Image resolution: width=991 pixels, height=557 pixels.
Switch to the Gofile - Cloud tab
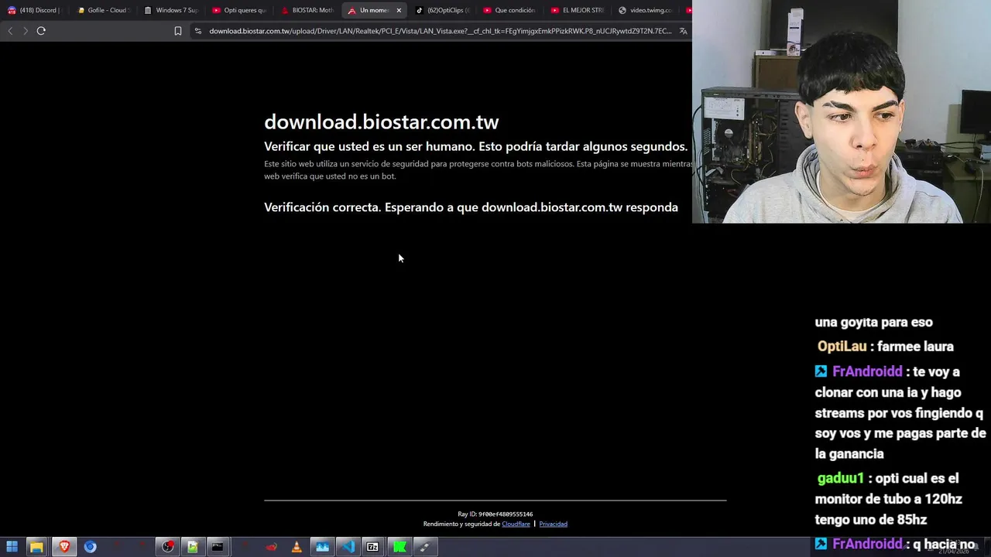tap(102, 10)
